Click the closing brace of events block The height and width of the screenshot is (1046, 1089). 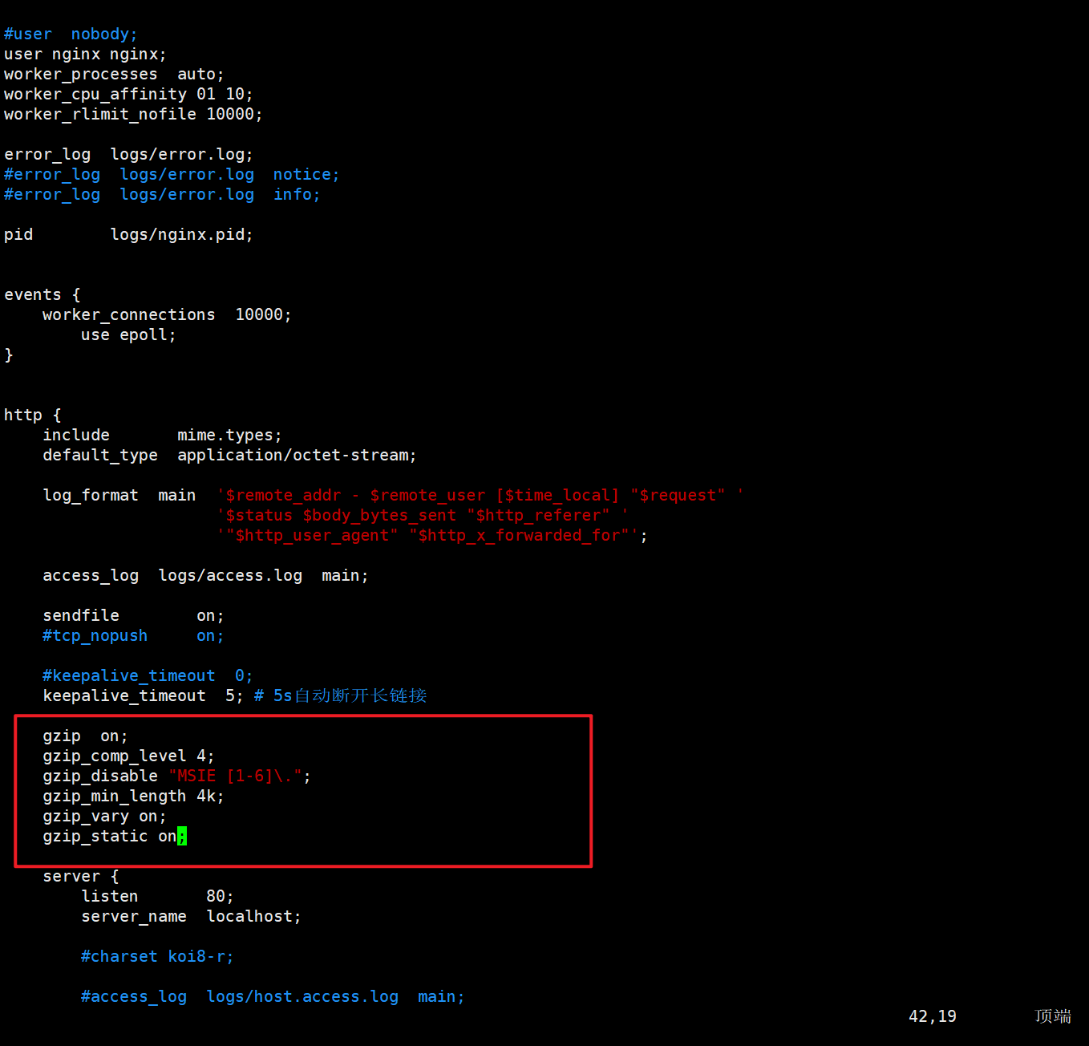click(9, 355)
